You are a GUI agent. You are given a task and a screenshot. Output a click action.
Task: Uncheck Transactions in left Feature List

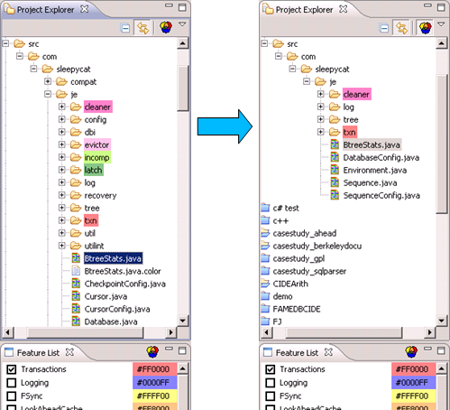[12, 369]
